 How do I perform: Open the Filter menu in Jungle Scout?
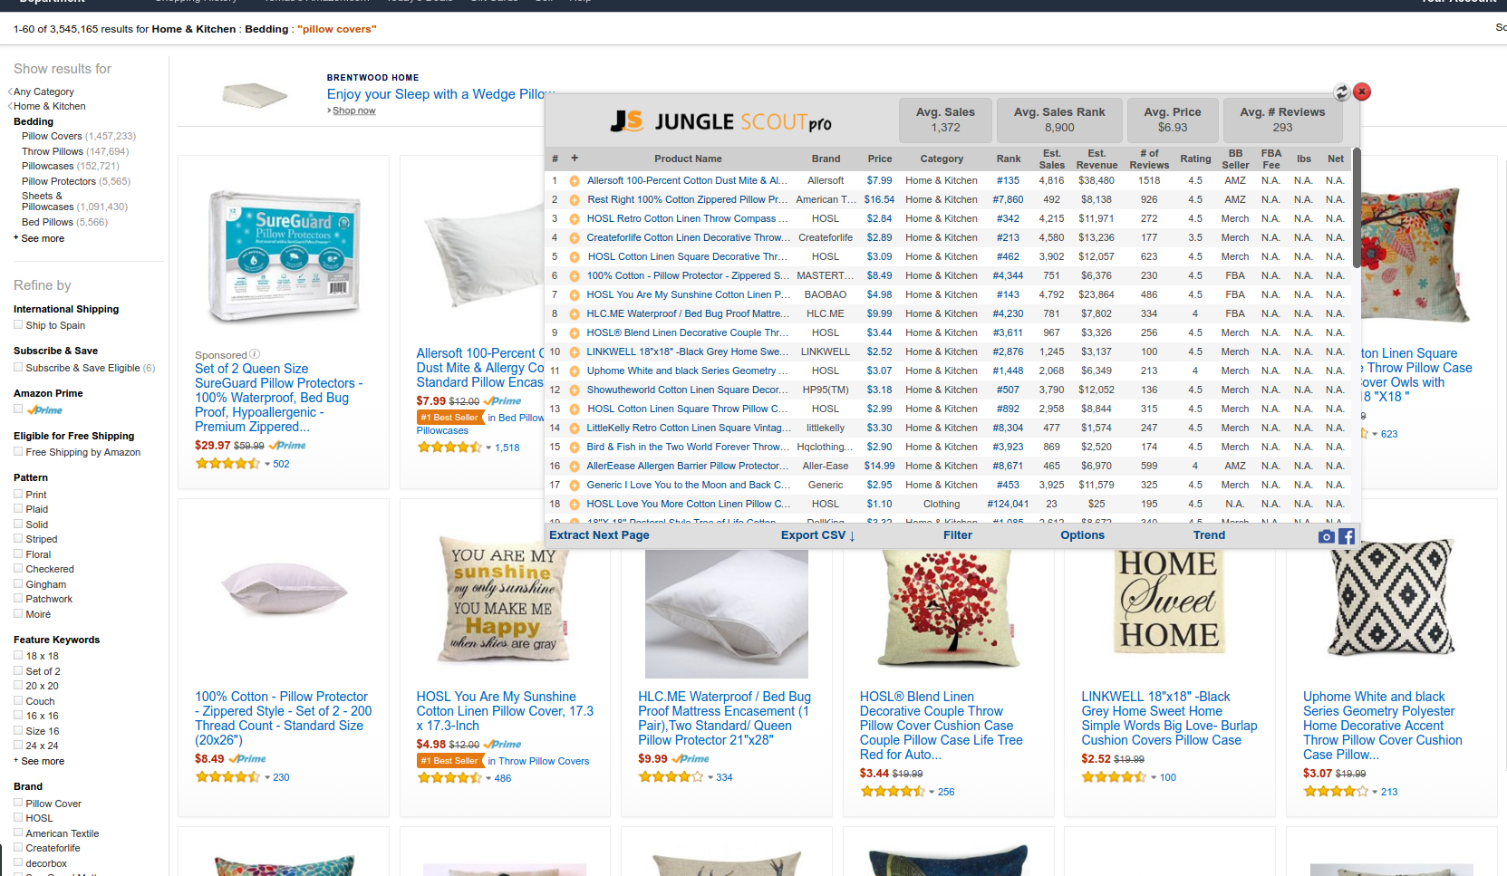[x=957, y=535]
